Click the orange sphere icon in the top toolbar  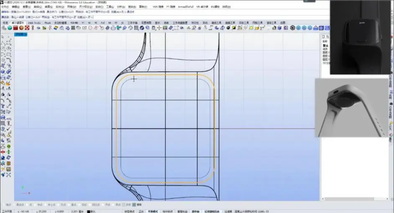click(21, 28)
